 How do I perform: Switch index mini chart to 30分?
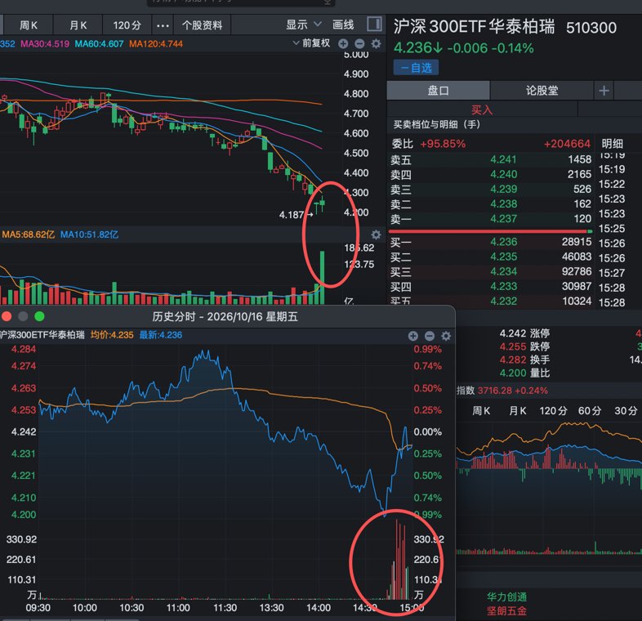(x=626, y=410)
